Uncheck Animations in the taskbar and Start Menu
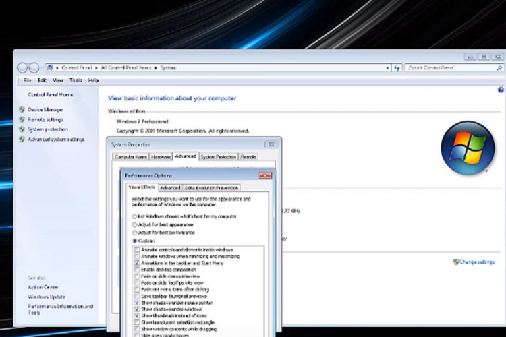The image size is (506, 337). pos(137,263)
